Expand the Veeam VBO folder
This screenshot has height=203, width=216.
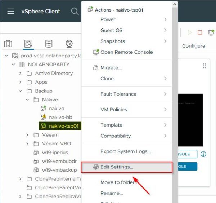(27, 144)
